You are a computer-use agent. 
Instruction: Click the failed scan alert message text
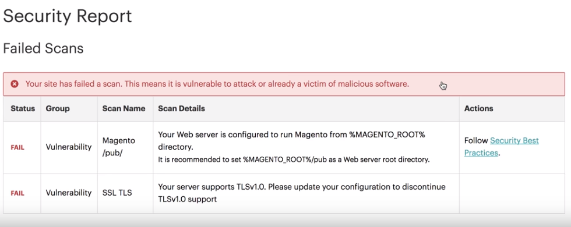(x=217, y=84)
